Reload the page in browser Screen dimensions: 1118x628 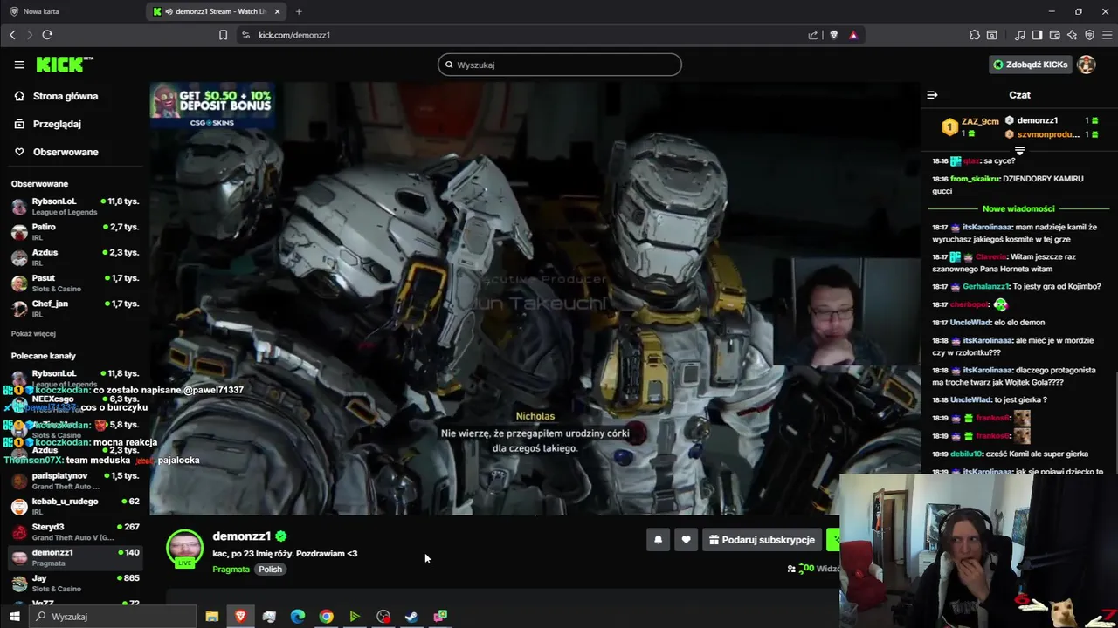pos(47,35)
